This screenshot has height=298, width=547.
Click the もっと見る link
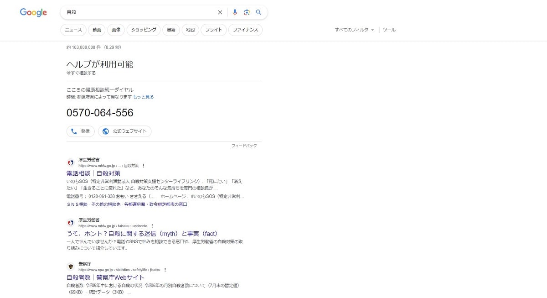tap(144, 97)
